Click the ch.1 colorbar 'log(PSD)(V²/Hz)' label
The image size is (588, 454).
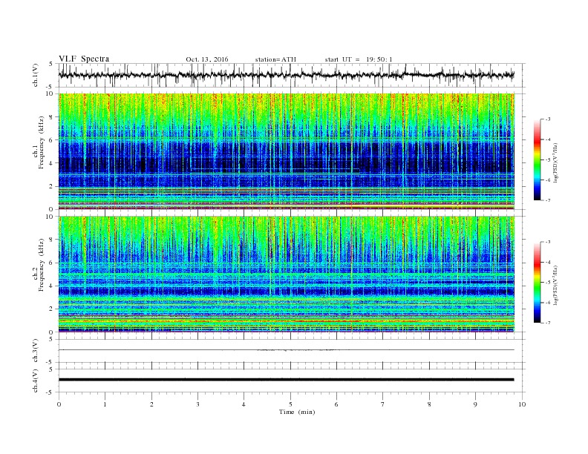tap(556, 162)
